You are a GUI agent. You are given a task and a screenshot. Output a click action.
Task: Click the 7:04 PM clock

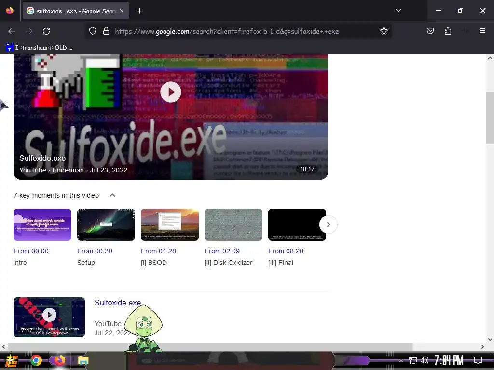(449, 360)
